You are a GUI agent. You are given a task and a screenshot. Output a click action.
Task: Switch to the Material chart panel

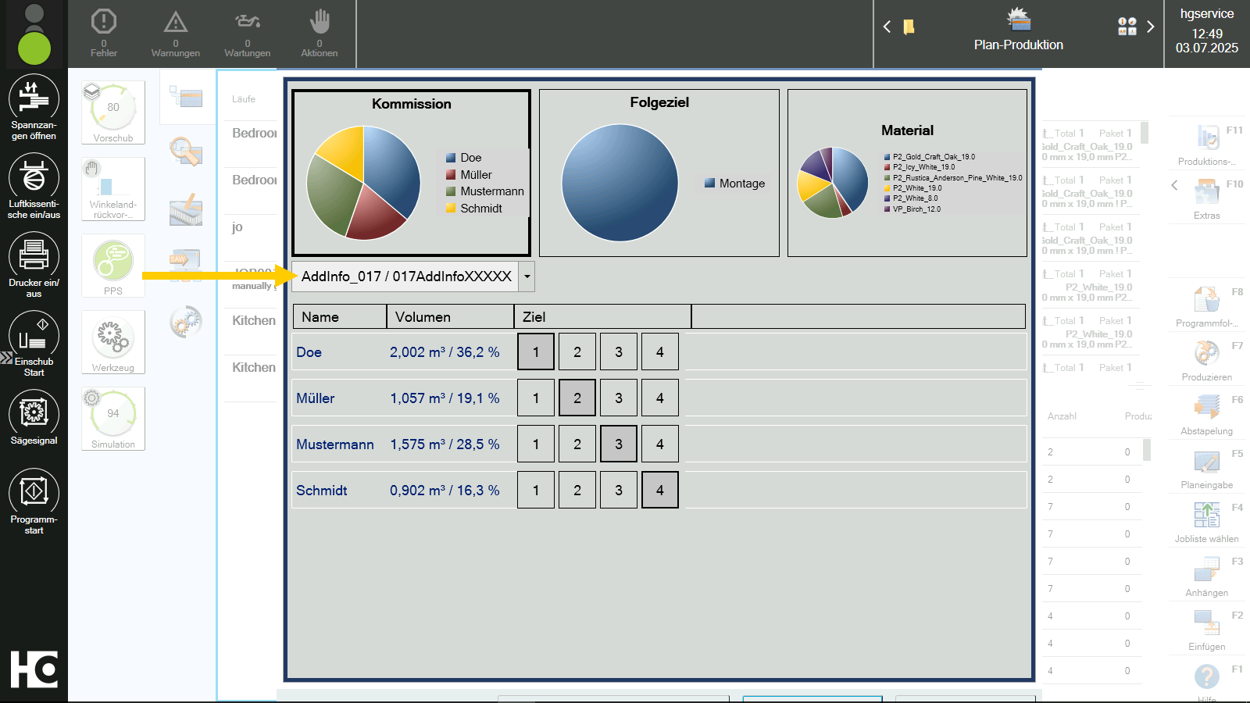click(907, 173)
